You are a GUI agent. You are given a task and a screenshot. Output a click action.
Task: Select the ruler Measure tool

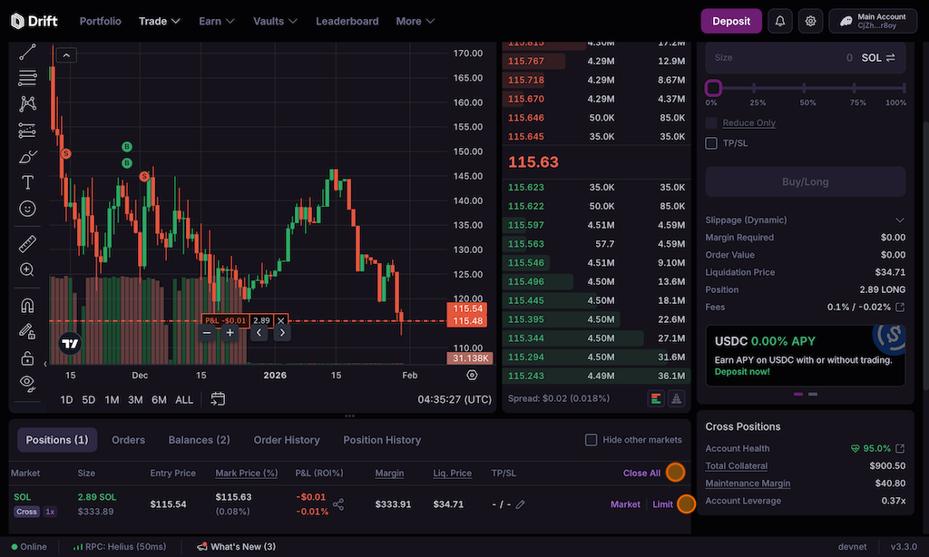click(27, 243)
